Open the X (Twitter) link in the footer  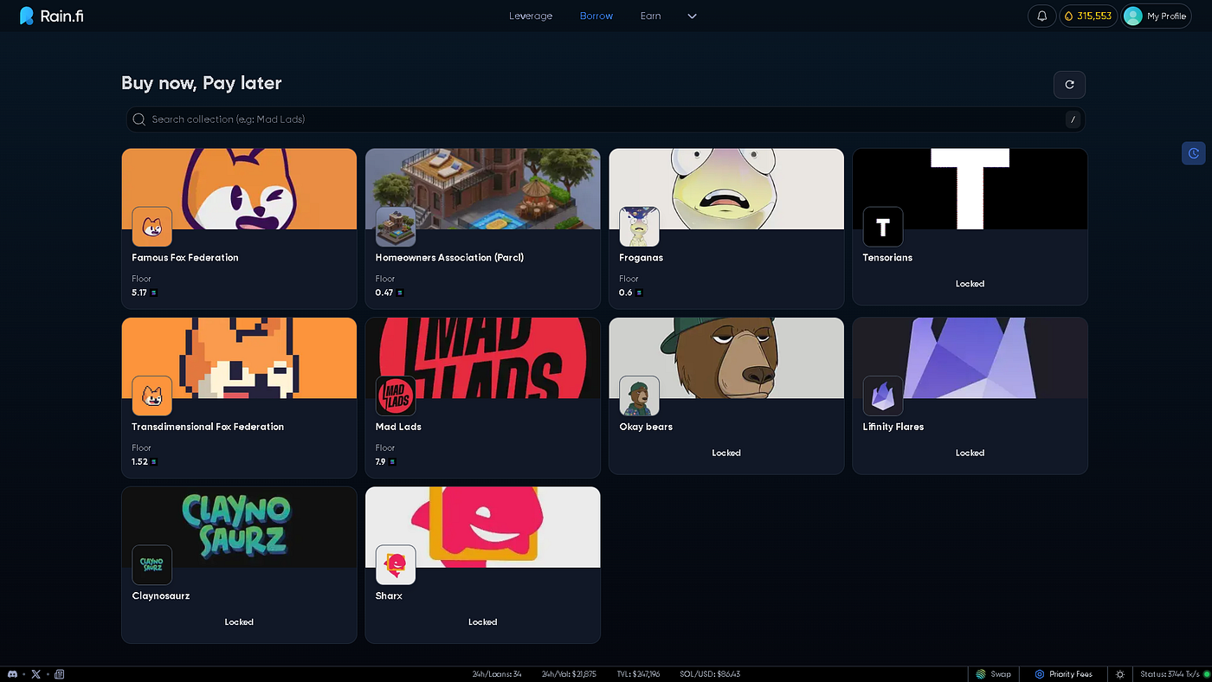point(35,674)
